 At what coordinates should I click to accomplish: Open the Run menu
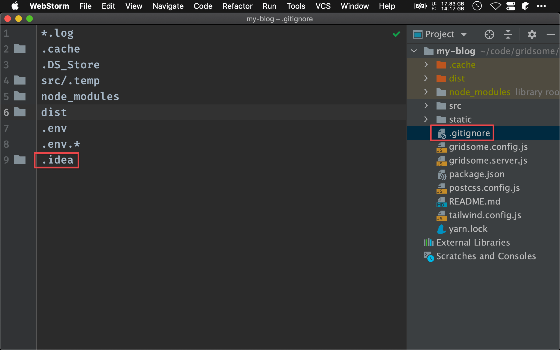(x=269, y=6)
